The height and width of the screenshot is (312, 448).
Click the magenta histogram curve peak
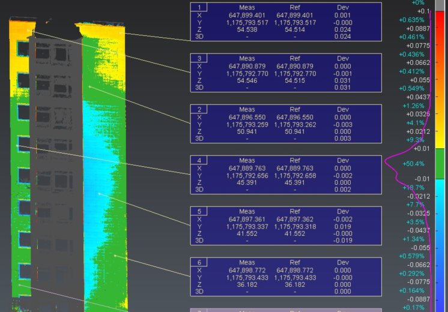point(386,162)
